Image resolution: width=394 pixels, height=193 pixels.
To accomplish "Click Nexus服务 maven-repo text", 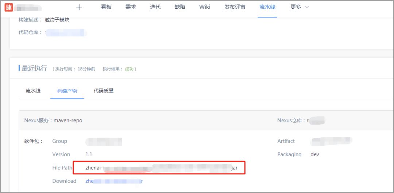I will click(53, 121).
